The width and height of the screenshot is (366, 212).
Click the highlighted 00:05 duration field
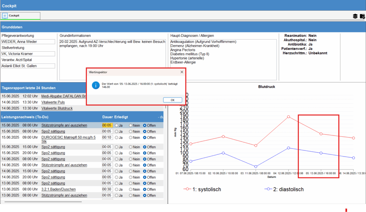107,125
